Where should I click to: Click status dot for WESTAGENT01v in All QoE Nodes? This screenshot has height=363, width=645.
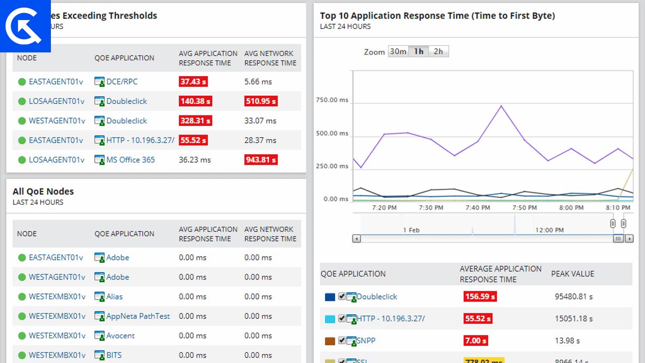[x=22, y=277]
